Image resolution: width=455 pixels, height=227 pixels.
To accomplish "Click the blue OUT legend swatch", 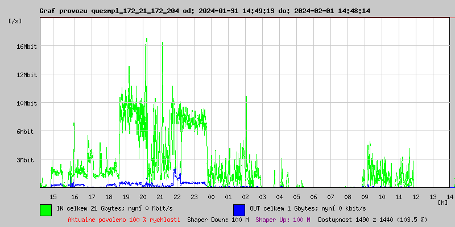I will click(x=239, y=209).
